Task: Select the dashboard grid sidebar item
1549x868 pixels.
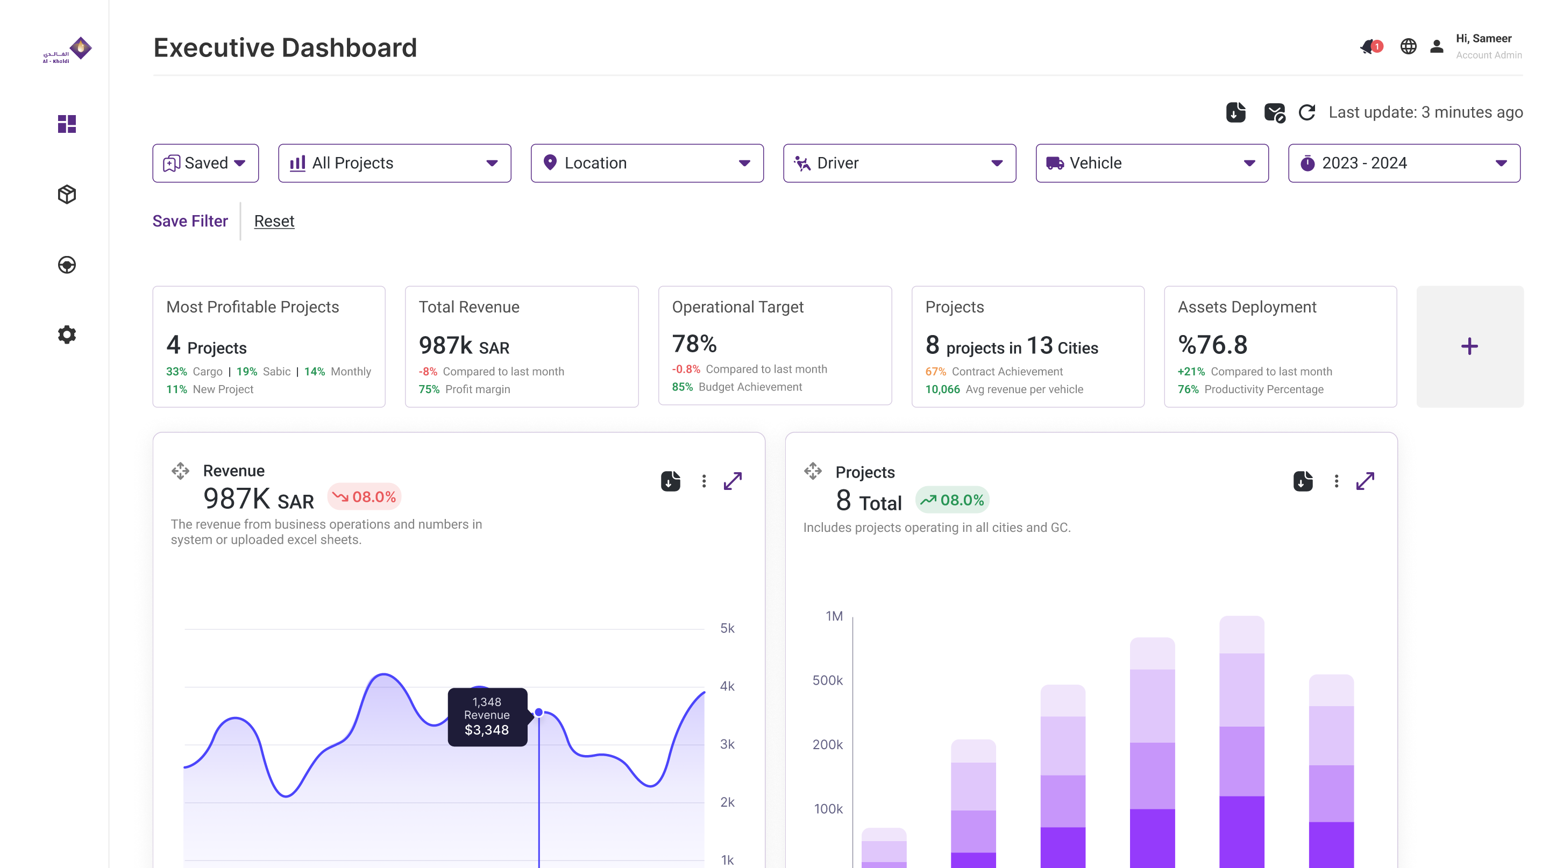Action: point(67,124)
